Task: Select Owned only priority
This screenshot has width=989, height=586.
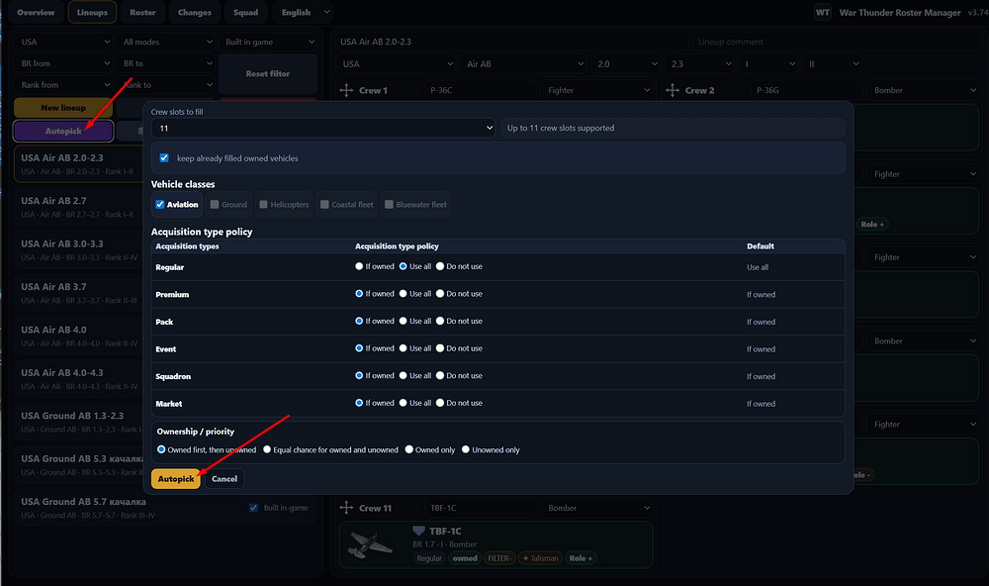Action: (x=409, y=449)
